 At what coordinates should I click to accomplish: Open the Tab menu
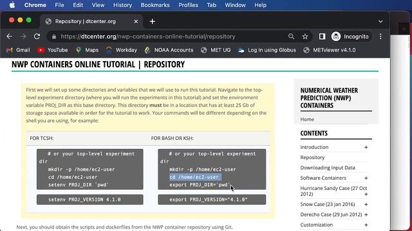point(211,5)
